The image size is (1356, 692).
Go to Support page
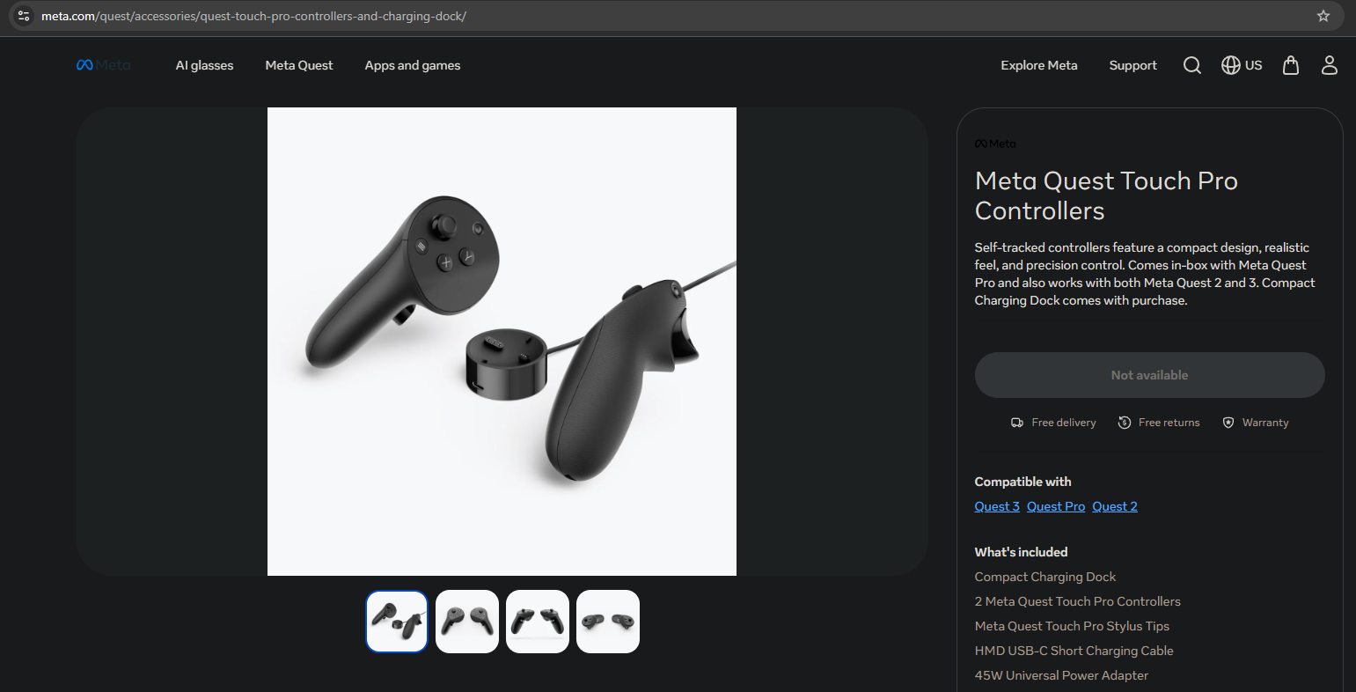tap(1132, 65)
